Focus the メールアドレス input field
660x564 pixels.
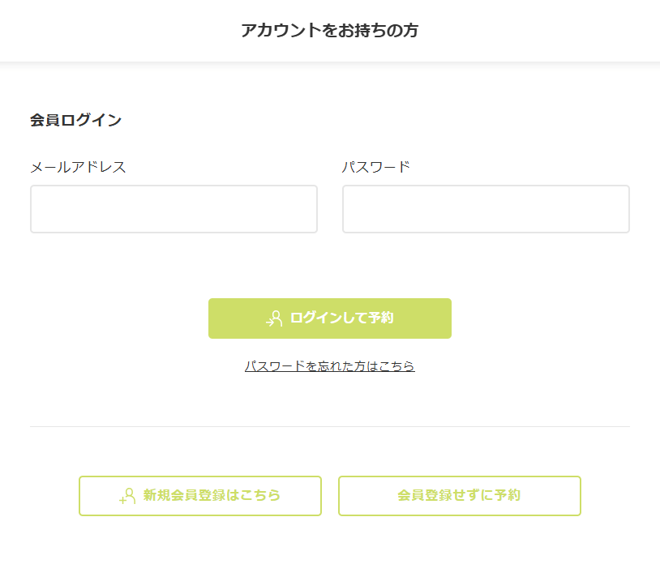click(x=174, y=209)
